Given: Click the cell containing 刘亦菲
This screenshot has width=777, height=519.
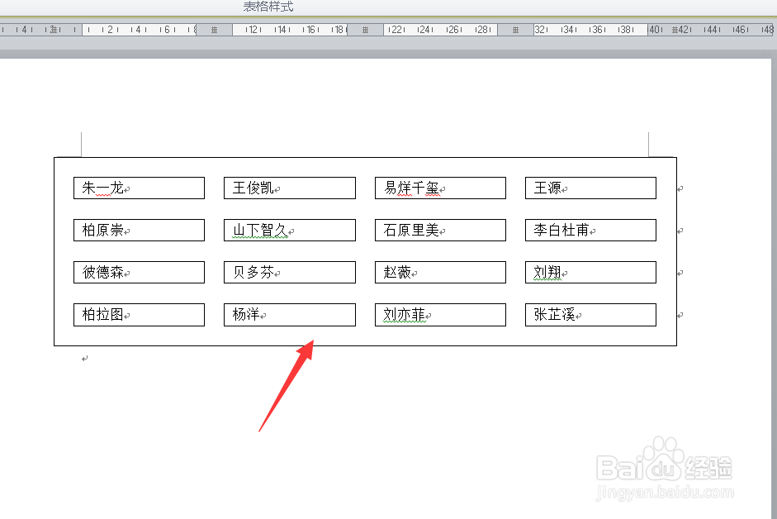Looking at the screenshot, I should pos(440,315).
